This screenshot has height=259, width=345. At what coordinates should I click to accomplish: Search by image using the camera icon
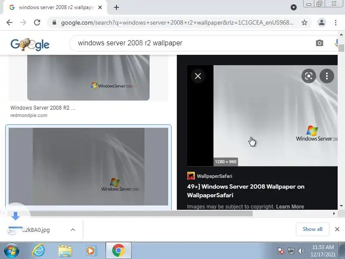click(320, 43)
